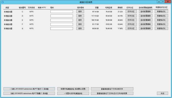The height and width of the screenshot is (98, 172).
Task: Click the capacity value 117.19 GB
Action: (x=95, y=16)
